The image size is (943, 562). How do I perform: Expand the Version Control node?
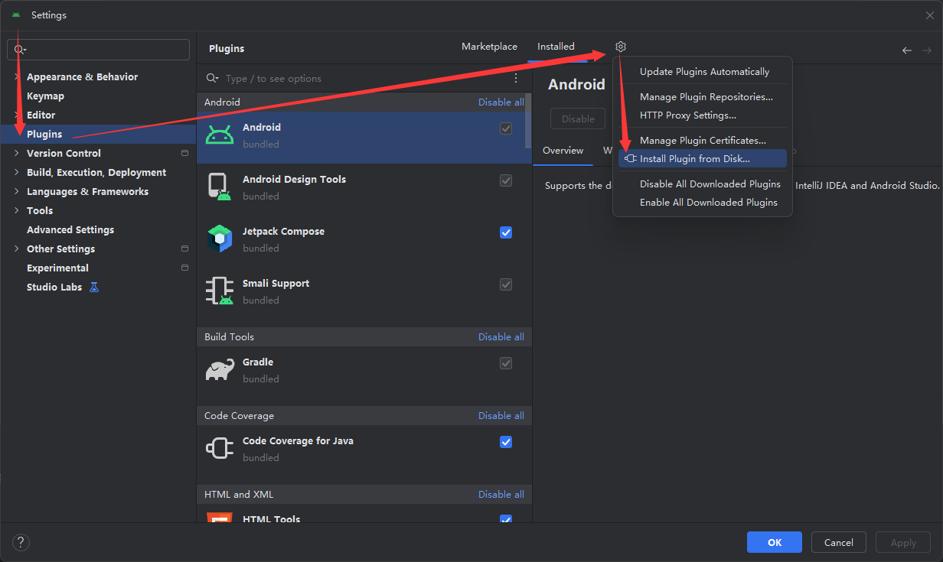point(17,153)
